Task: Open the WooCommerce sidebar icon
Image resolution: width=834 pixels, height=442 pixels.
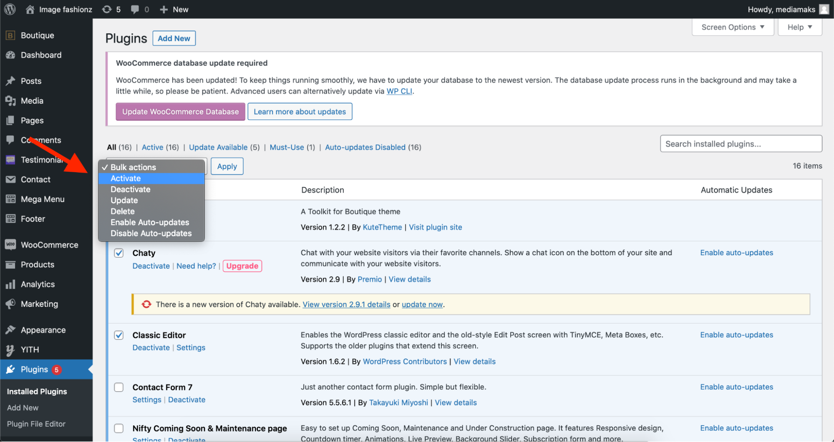Action: pyautogui.click(x=10, y=244)
